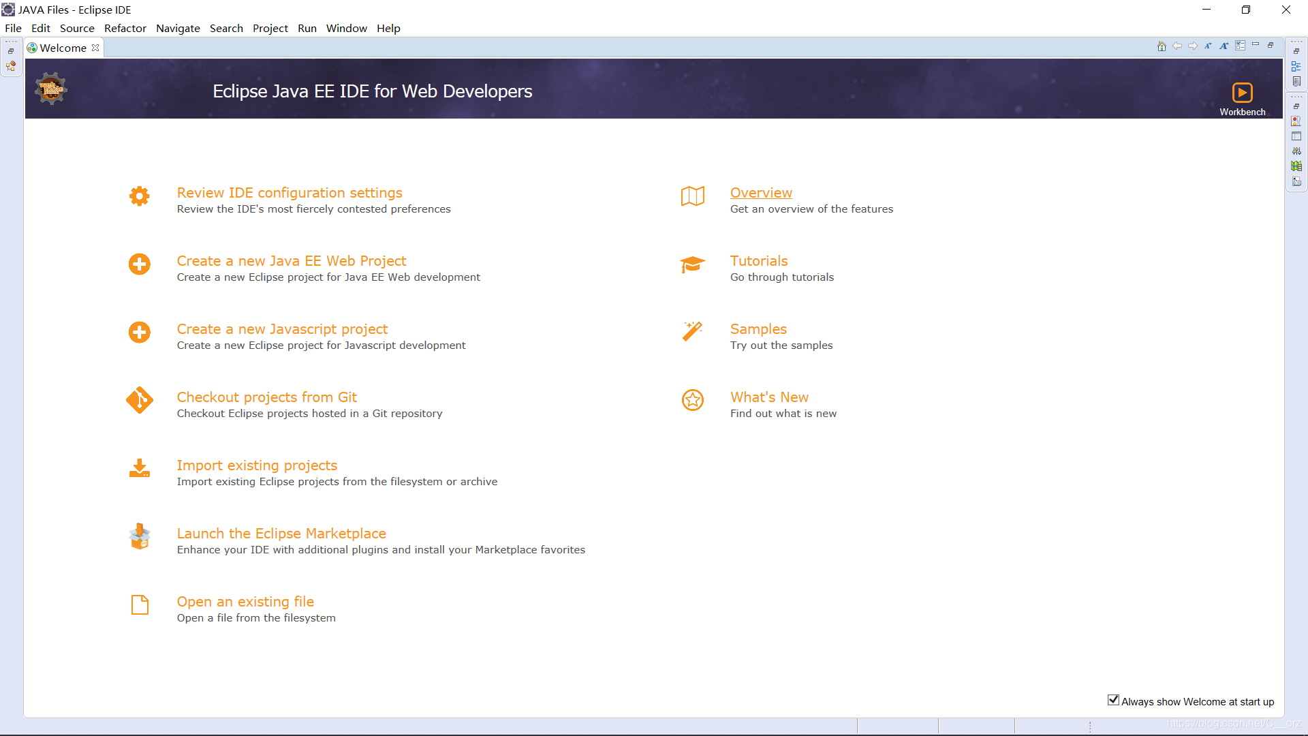Viewport: 1308px width, 736px height.
Task: Open the File menu
Action: 13,28
